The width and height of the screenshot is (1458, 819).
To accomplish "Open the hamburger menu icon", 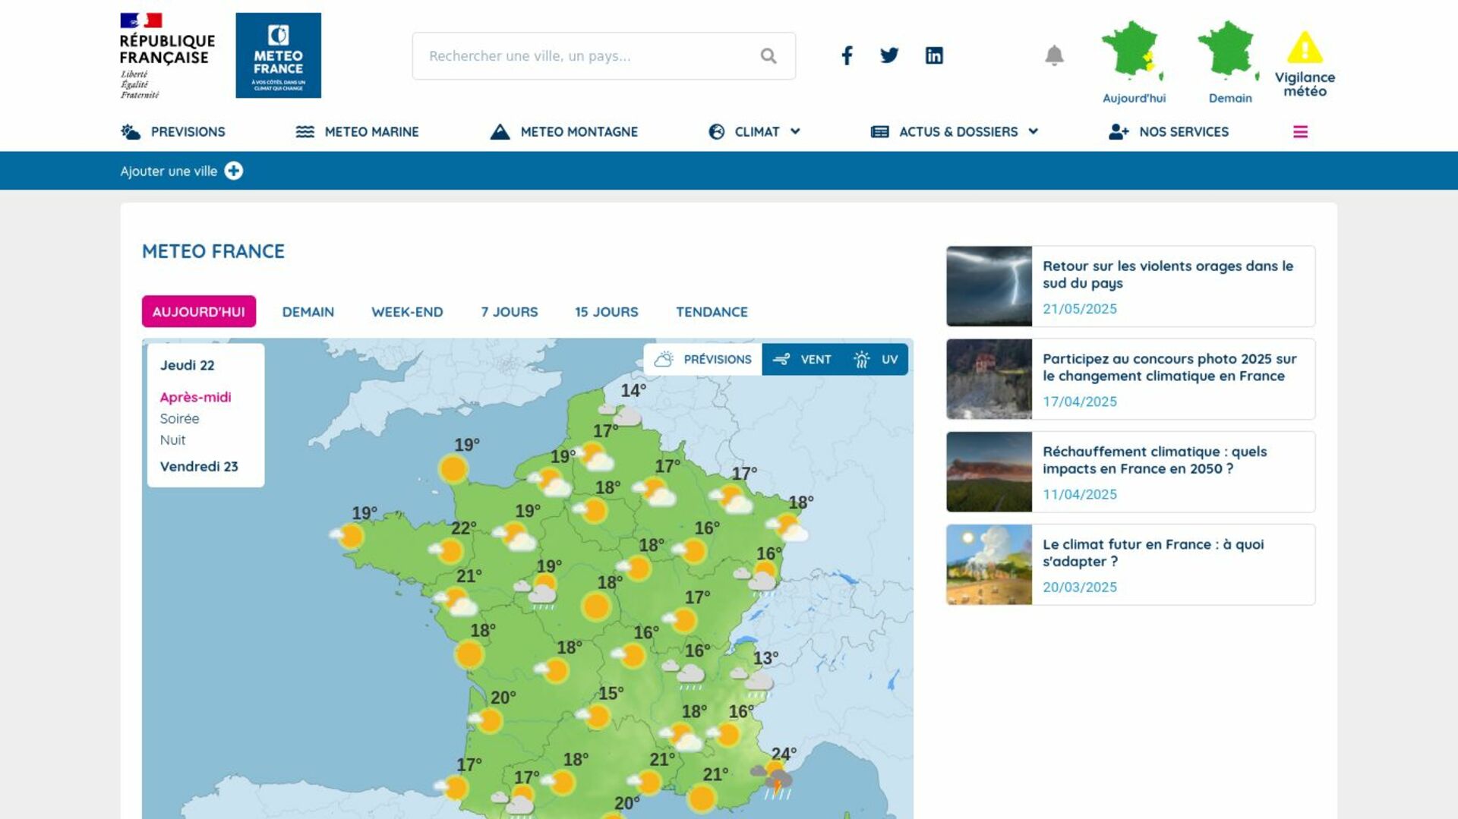I will 1300,132.
